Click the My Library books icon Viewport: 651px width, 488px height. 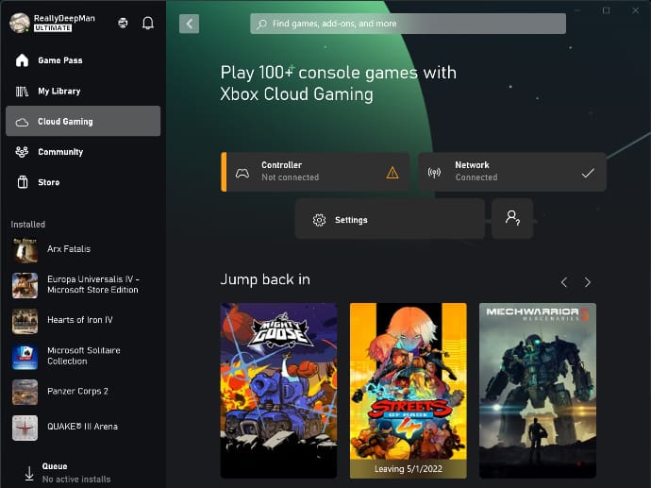22,91
